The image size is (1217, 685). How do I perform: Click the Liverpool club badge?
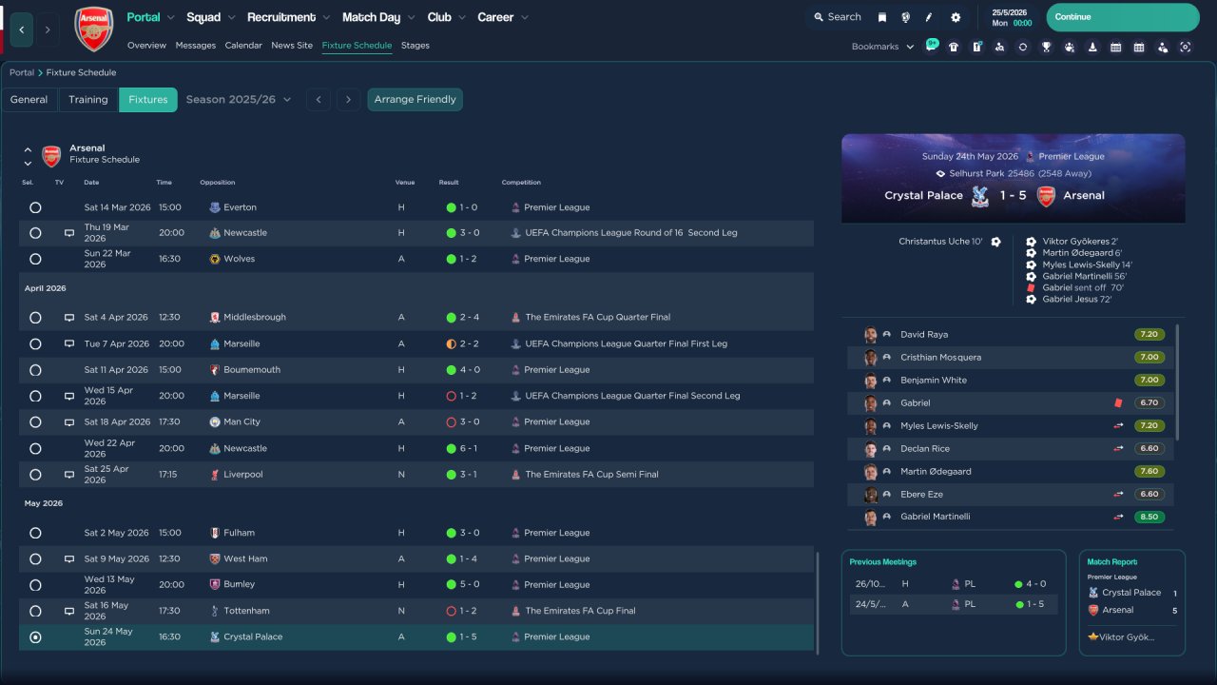click(215, 474)
